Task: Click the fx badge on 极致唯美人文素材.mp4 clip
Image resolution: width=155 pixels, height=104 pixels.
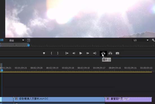Action: (16, 99)
